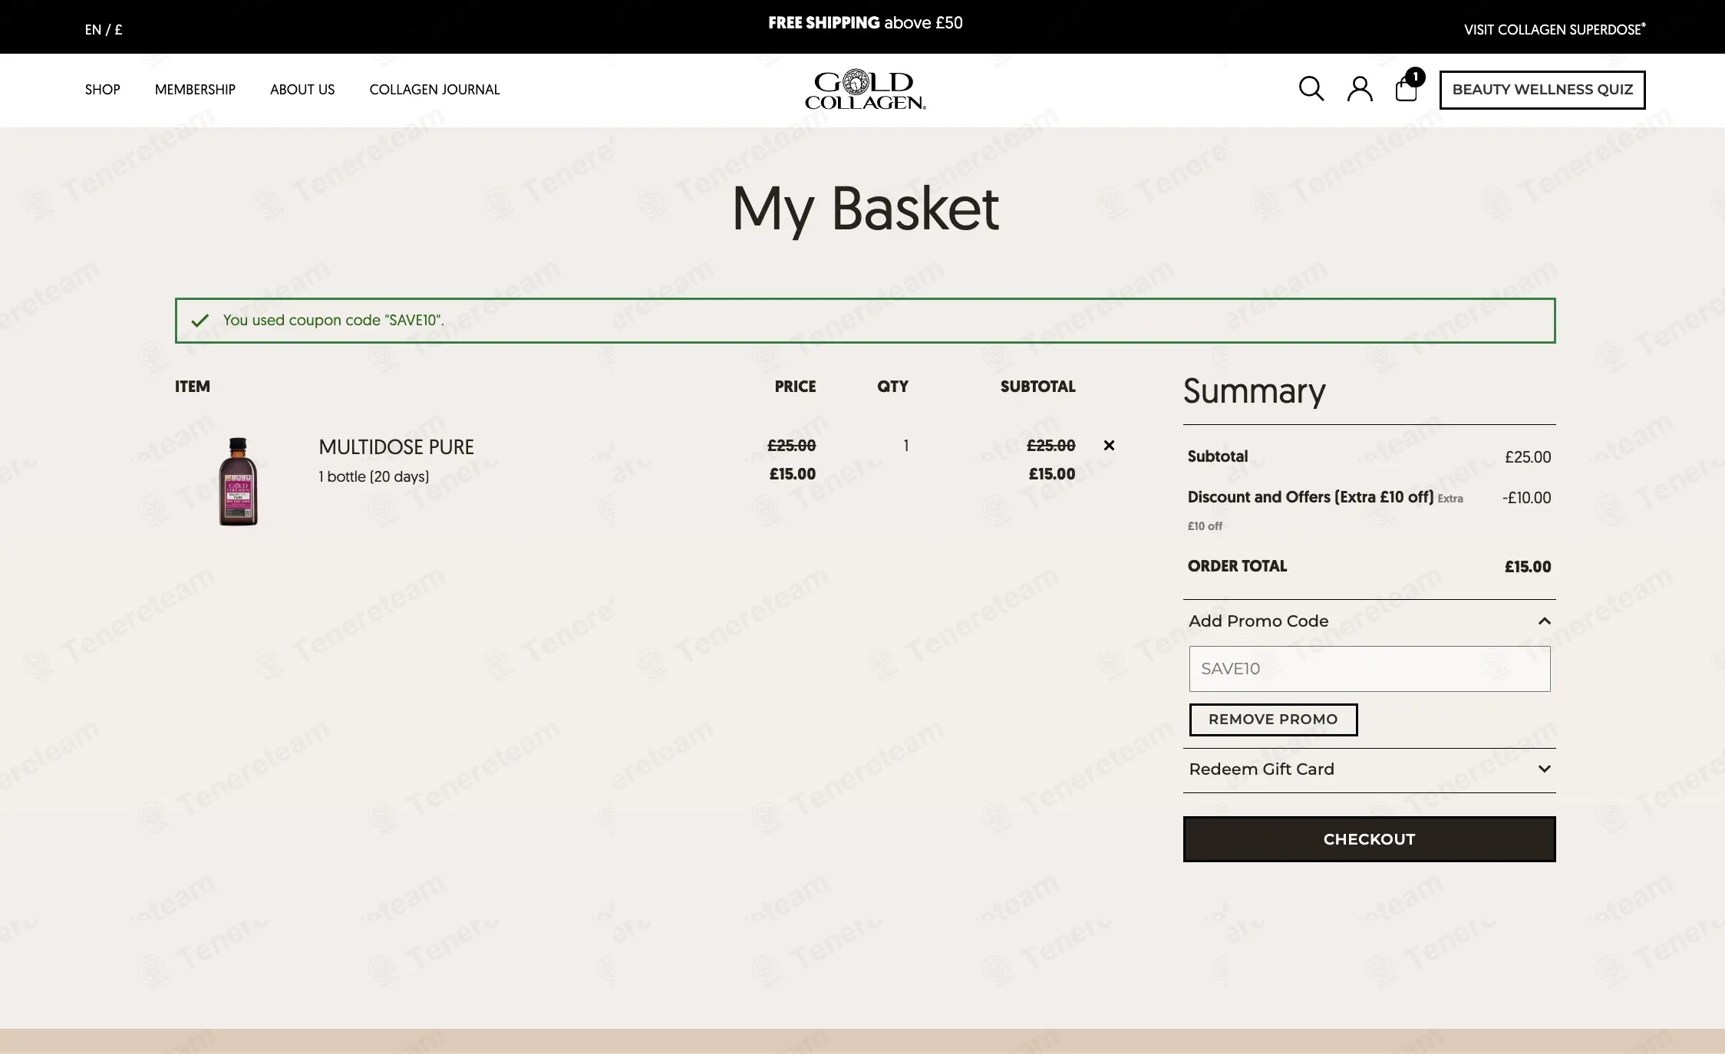Open the account profile icon

click(1360, 89)
